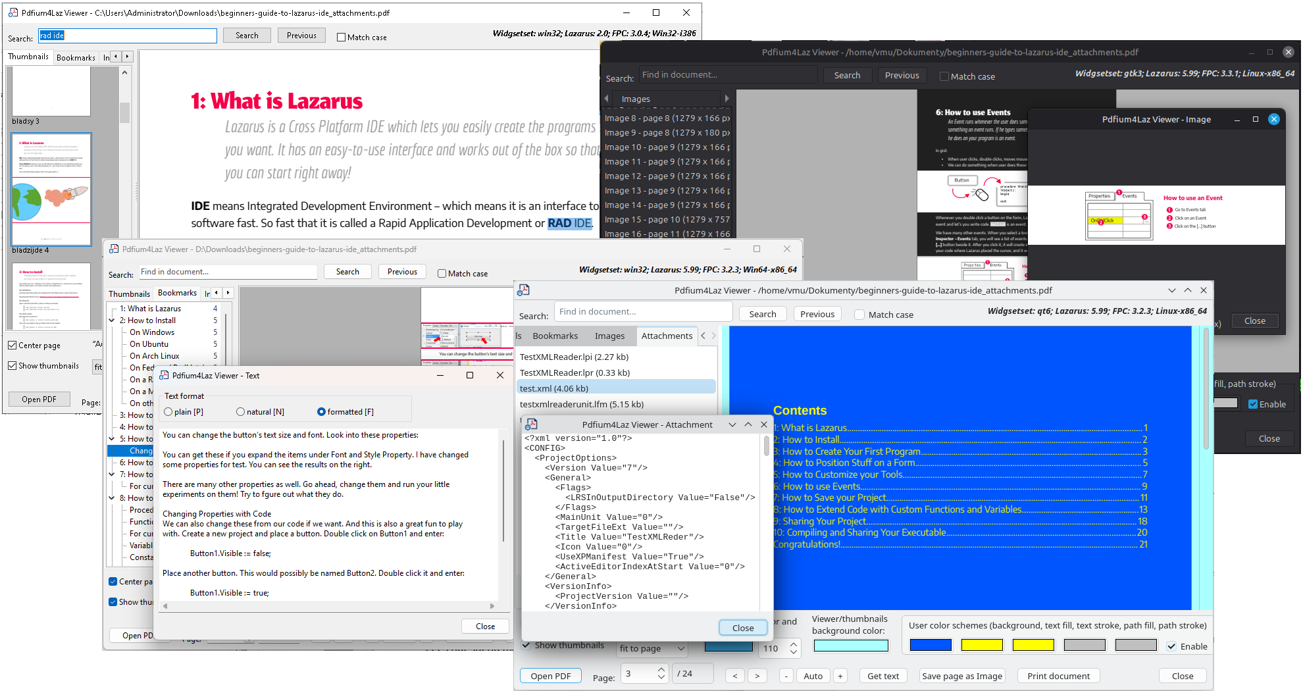Screen dimensions: 1303x691
Task: Zoom in using the + button
Action: 840,676
